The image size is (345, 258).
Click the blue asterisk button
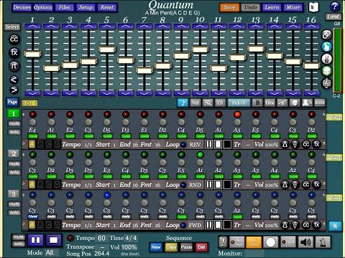(x=335, y=226)
